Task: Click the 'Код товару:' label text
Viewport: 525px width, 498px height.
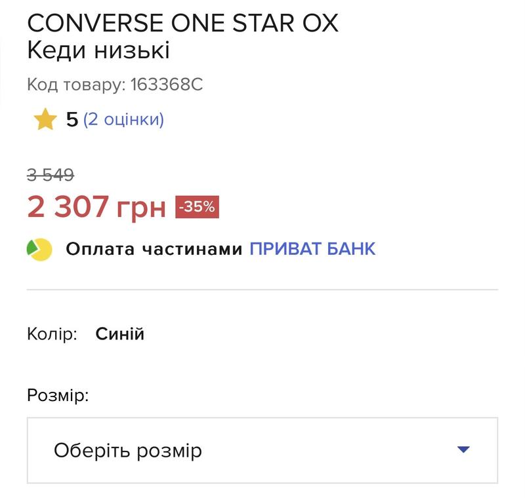Action: (76, 85)
